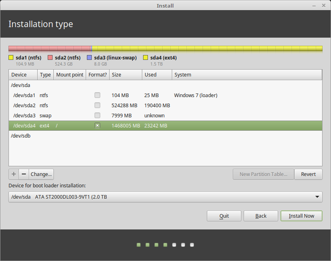This screenshot has height=261, width=331.
Task: Click the Mount point column header
Action: coord(70,75)
